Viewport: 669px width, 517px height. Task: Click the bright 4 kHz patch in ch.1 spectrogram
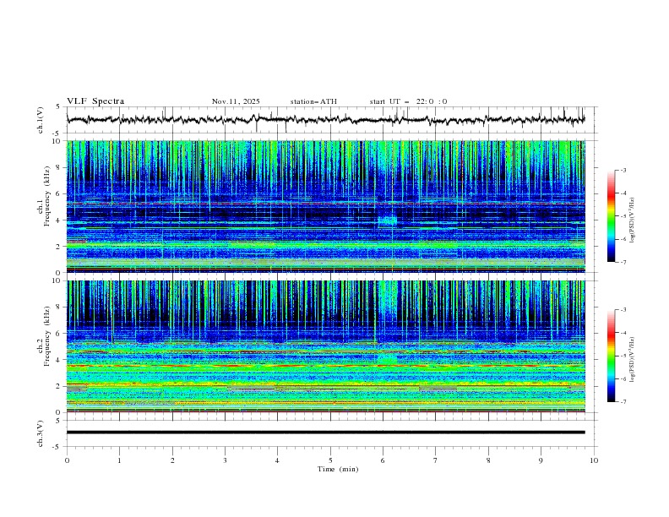pyautogui.click(x=387, y=220)
